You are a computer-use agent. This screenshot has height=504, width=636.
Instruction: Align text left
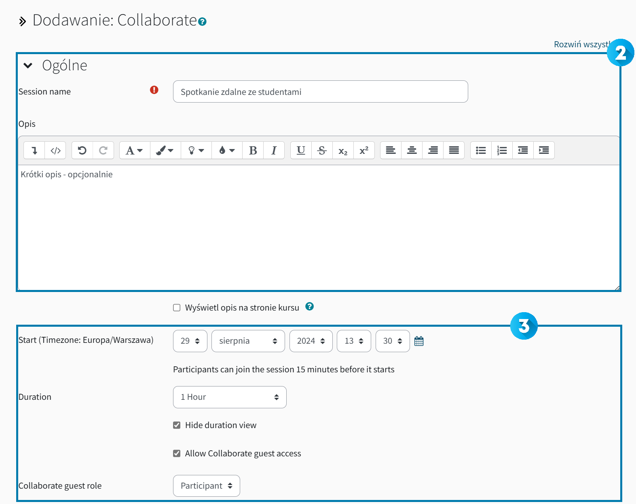pyautogui.click(x=391, y=150)
